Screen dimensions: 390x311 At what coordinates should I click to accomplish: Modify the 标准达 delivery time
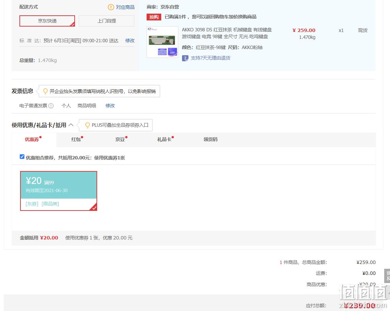(130, 41)
